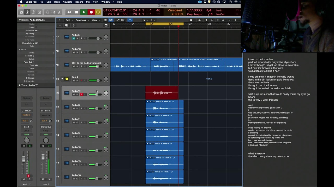Collapse the Sum 2 track stack

tap(62, 79)
